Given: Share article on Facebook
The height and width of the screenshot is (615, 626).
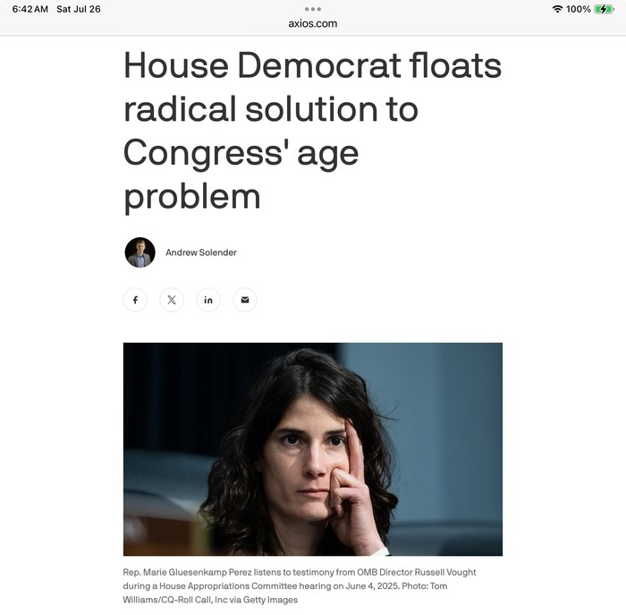Looking at the screenshot, I should pos(135,300).
